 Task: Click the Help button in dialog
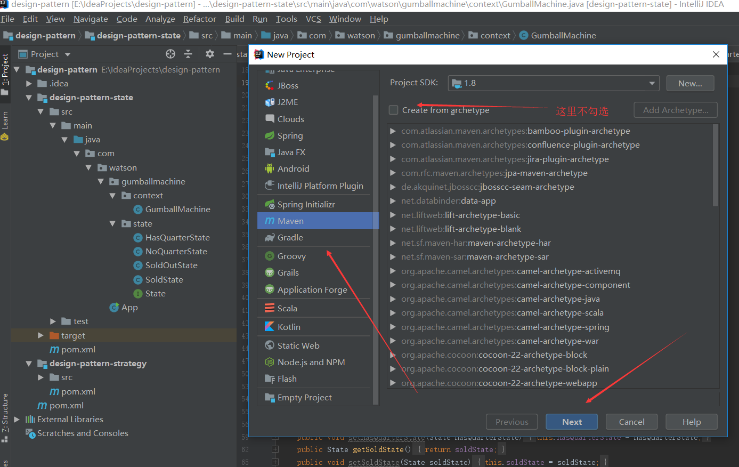(x=692, y=422)
